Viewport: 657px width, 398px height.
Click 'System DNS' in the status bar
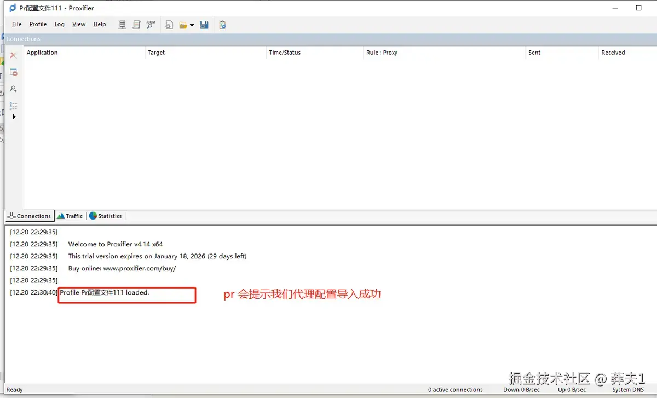point(629,390)
